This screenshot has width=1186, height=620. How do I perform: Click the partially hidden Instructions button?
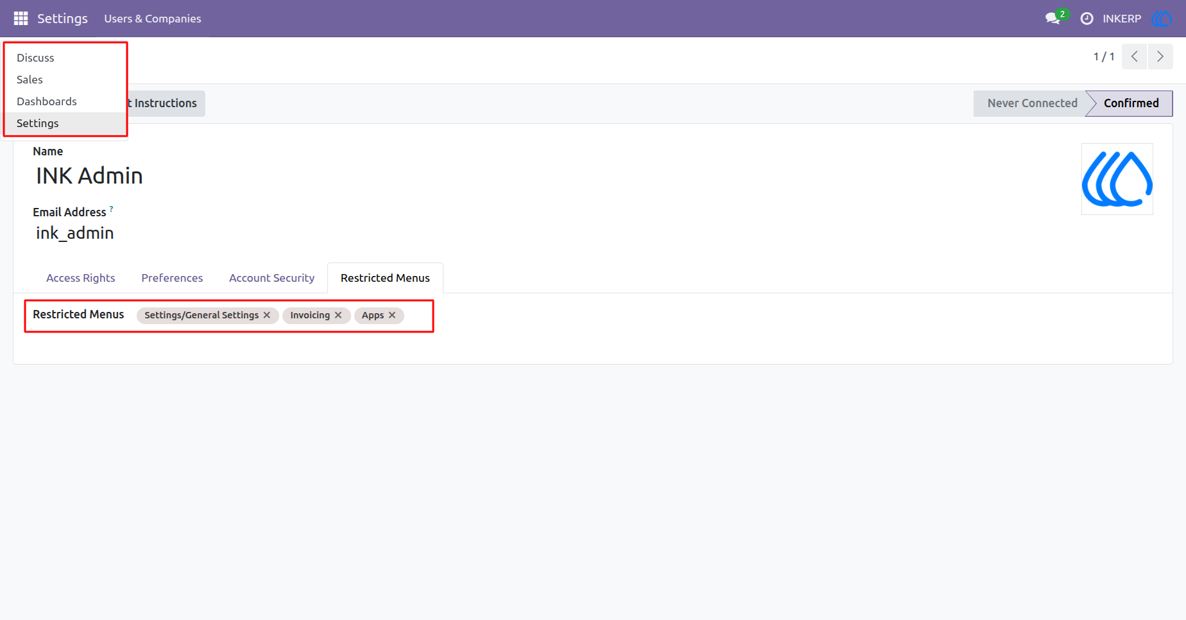tap(166, 103)
